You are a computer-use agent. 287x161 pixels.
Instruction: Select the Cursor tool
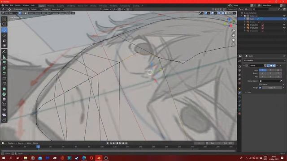click(x=4, y=24)
